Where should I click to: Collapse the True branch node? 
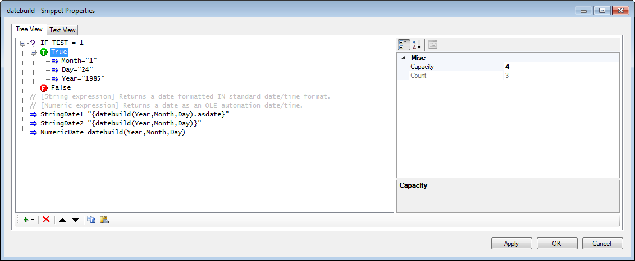coord(33,52)
